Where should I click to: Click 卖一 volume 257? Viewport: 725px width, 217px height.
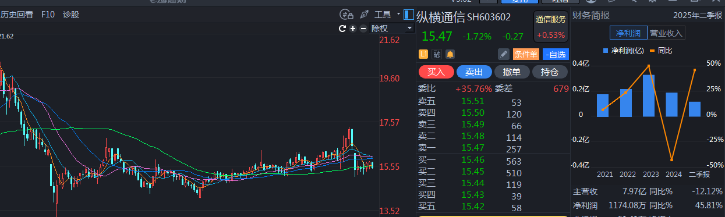click(x=514, y=150)
